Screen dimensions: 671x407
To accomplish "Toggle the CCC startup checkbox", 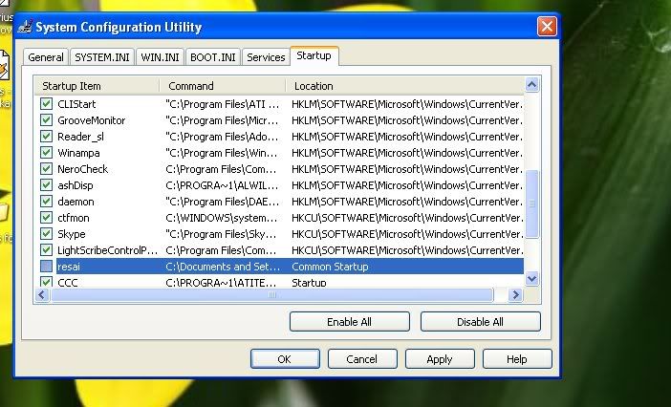I will [46, 282].
